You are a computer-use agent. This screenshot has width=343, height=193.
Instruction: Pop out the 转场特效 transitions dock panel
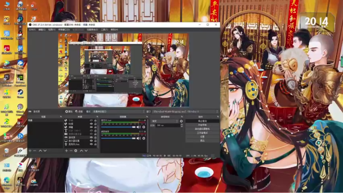point(182,117)
